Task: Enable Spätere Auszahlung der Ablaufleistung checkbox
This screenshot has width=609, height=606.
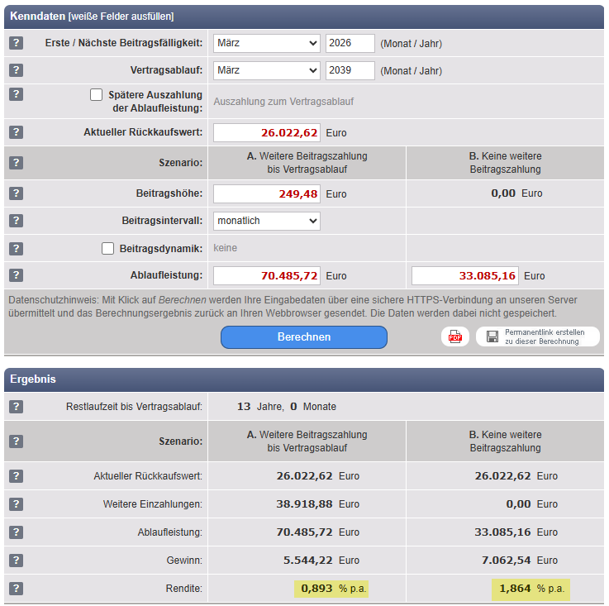Action: (97, 95)
